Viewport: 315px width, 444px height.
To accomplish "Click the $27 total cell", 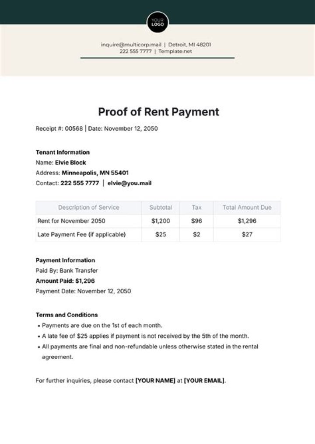I will (247, 235).
